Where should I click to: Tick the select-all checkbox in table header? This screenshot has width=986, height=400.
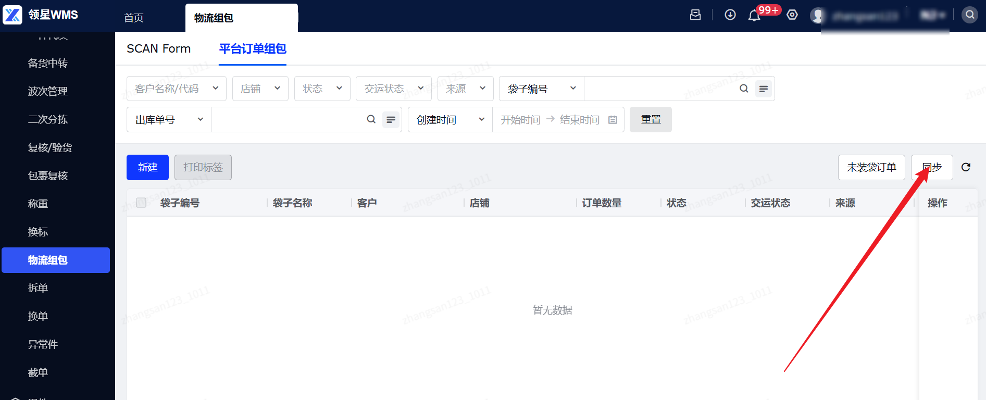click(x=141, y=203)
